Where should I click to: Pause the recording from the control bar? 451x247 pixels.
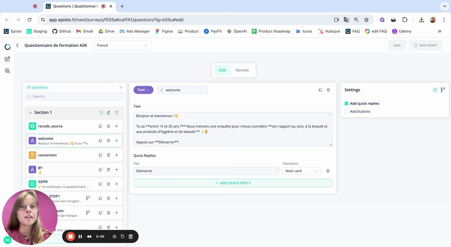[80, 236]
